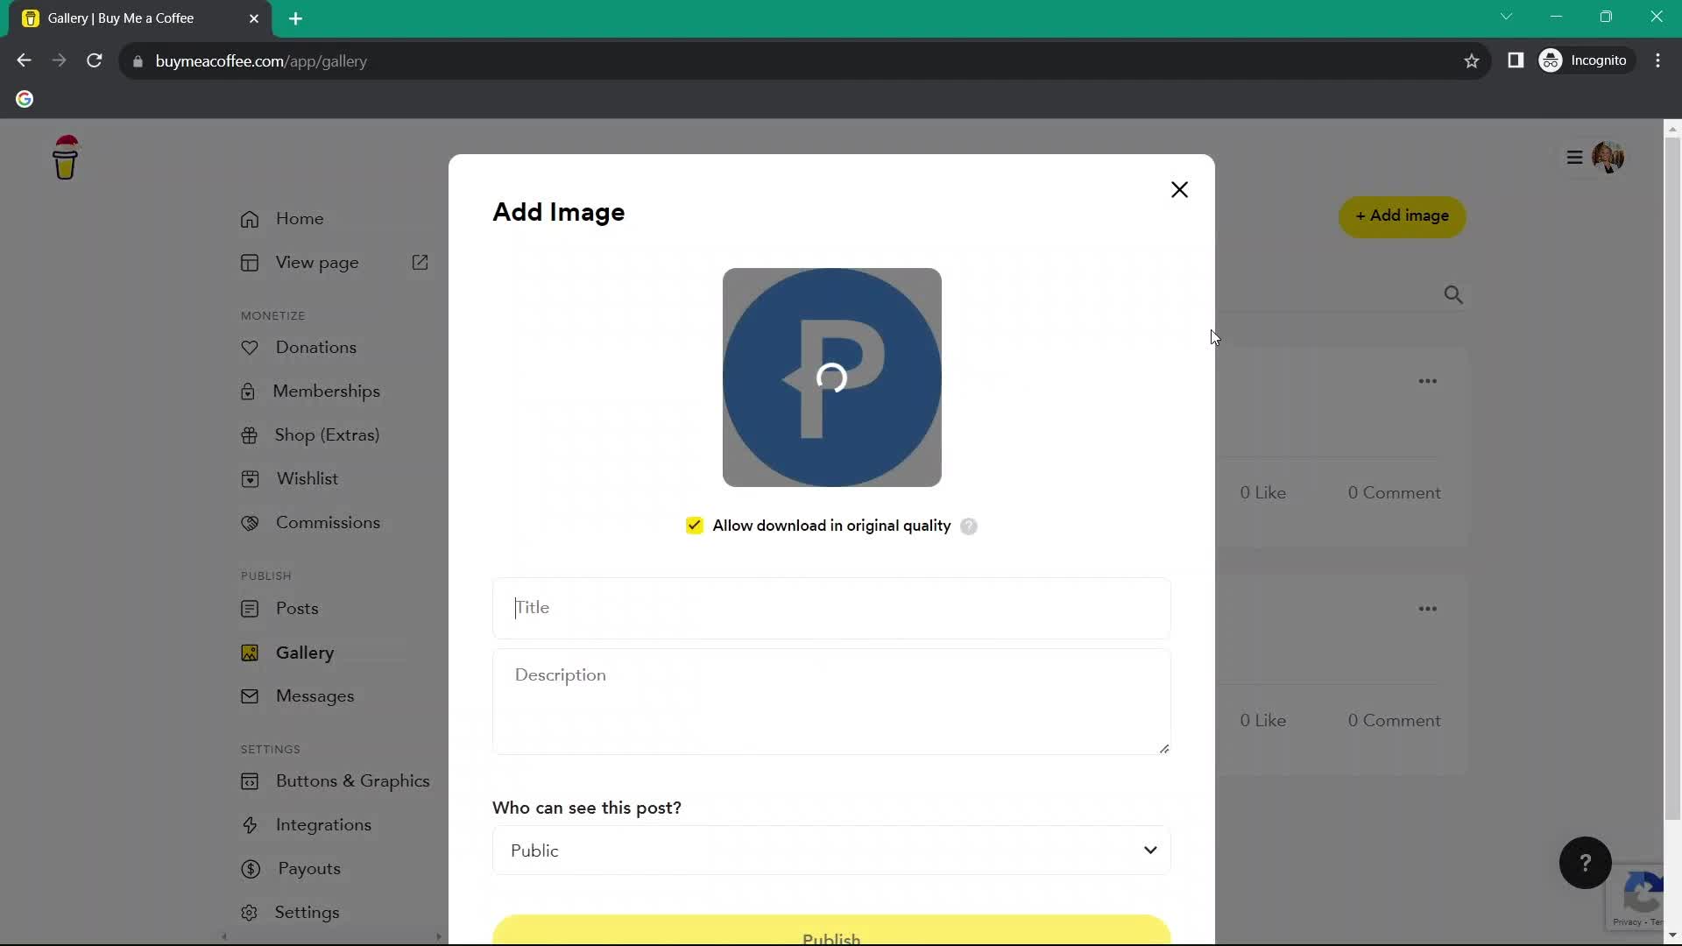Click the Buy Me a Coffee logo
The image size is (1682, 946).
pyautogui.click(x=66, y=158)
